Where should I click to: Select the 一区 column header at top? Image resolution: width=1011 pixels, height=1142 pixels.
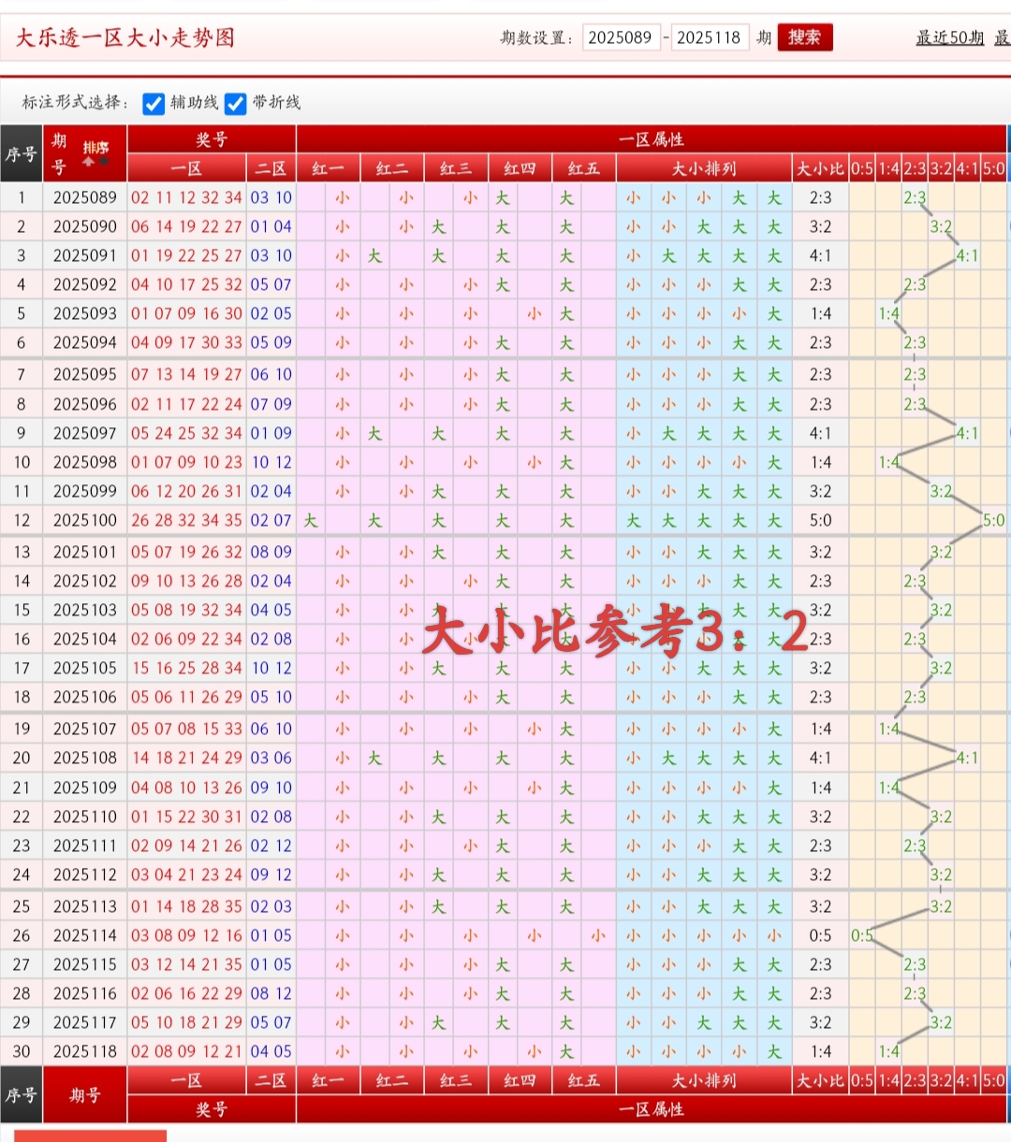[186, 168]
